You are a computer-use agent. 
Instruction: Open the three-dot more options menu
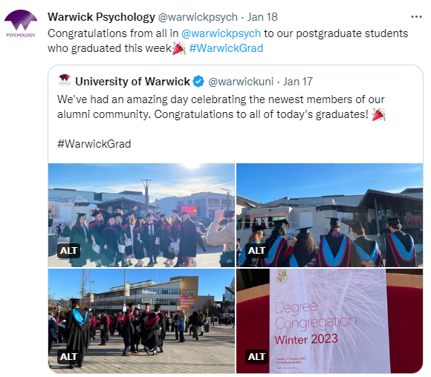(416, 17)
